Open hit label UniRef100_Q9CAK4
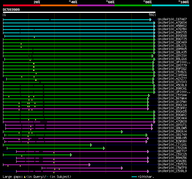The image size is (192, 179). 172,118
